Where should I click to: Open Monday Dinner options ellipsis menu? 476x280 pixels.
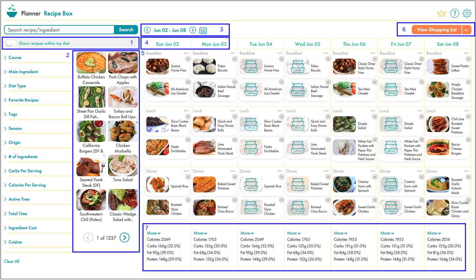tap(233, 171)
